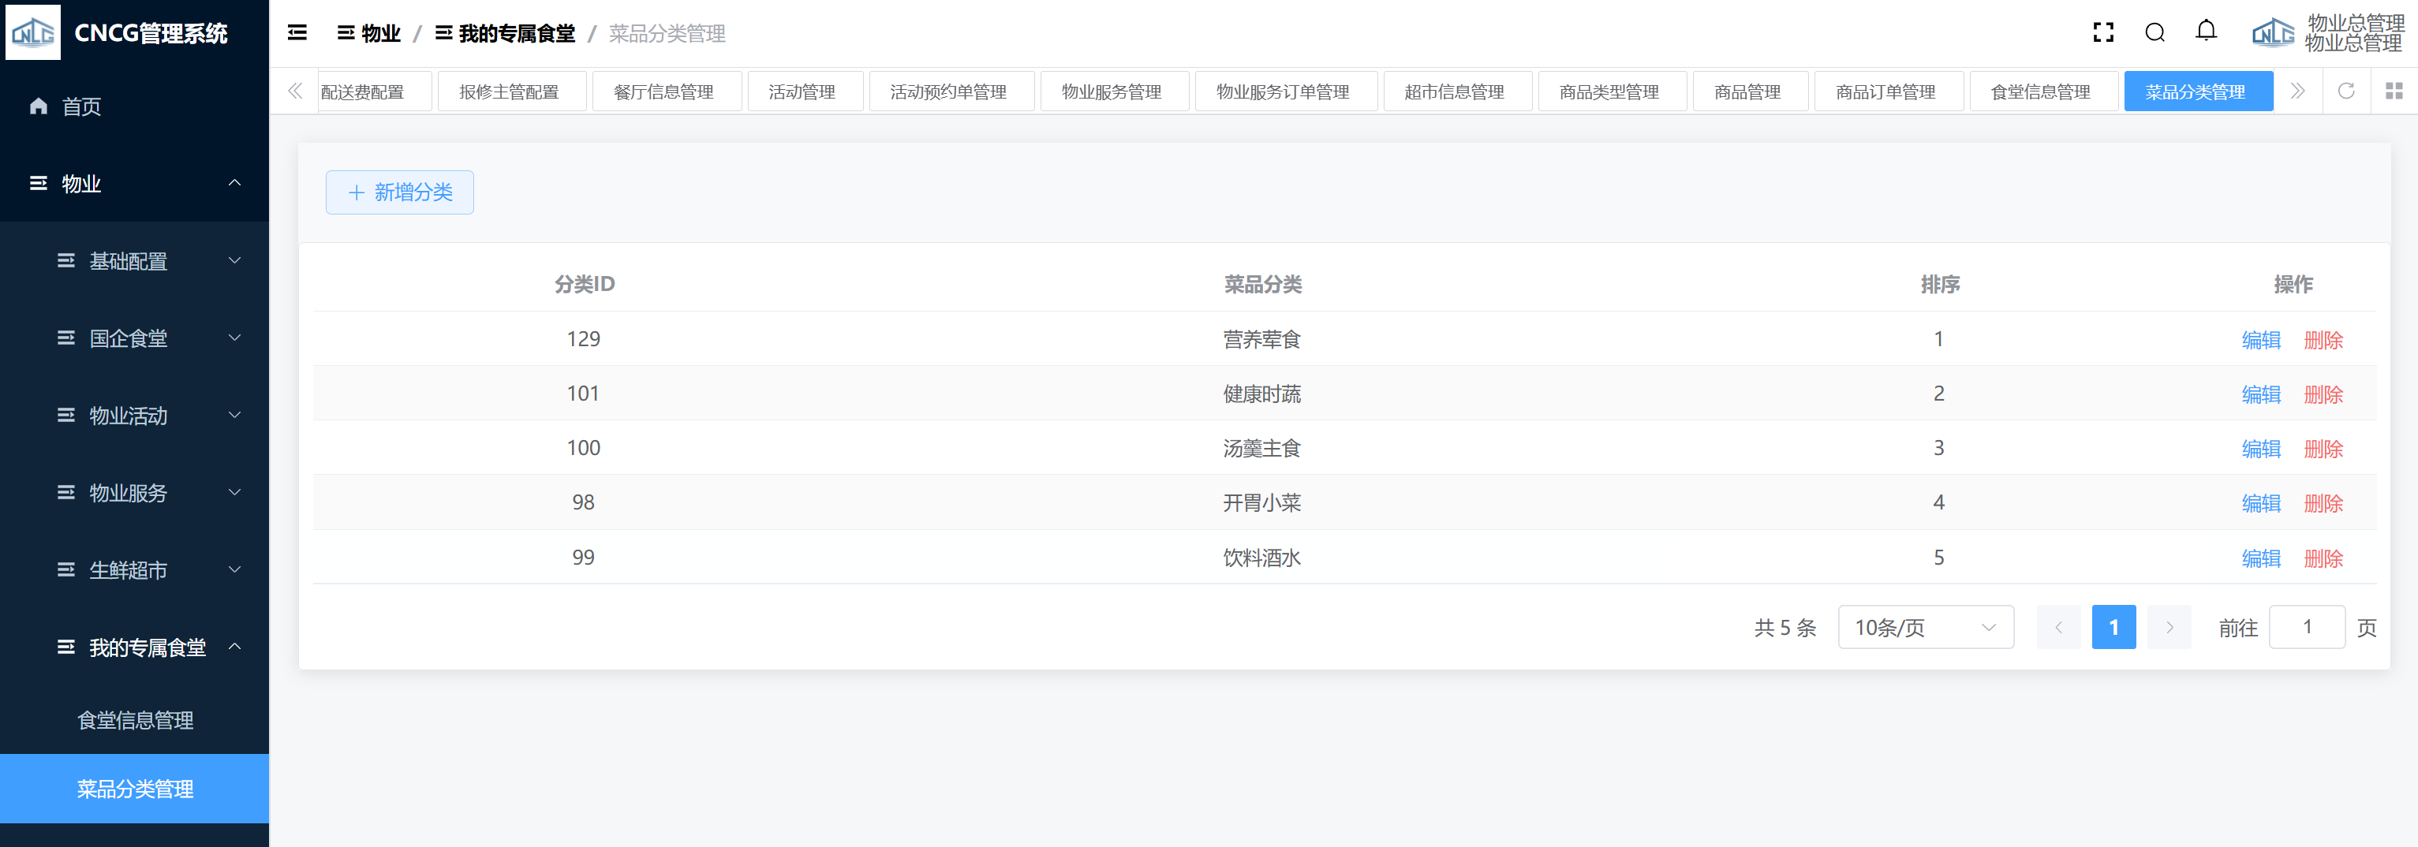Enter fullscreen mode
The height and width of the screenshot is (847, 2418).
tap(2102, 33)
